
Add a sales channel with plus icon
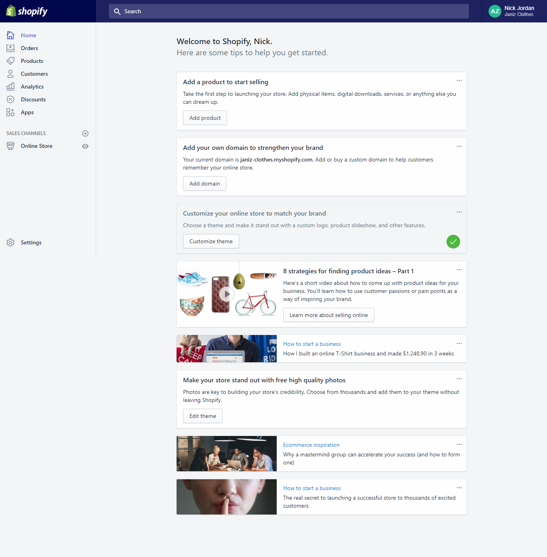[85, 133]
